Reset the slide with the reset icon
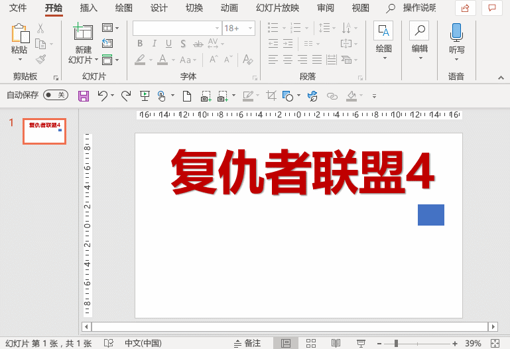This screenshot has height=349, width=510. pos(107,43)
